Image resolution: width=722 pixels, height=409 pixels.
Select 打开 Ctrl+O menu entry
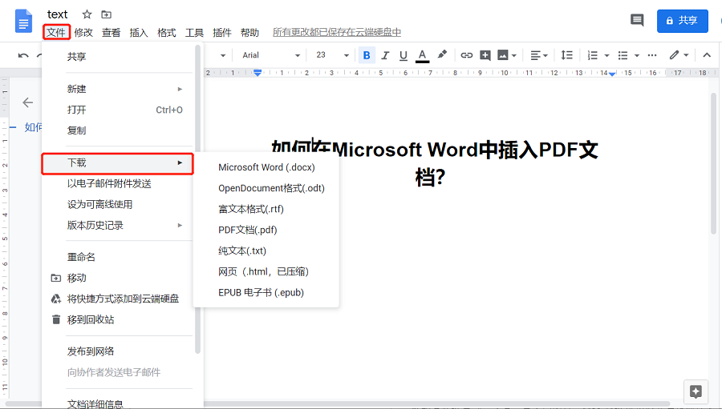[117, 110]
